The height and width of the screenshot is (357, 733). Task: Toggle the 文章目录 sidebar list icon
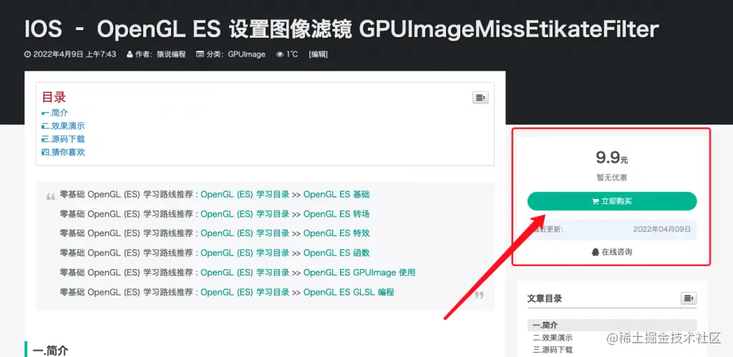click(688, 298)
